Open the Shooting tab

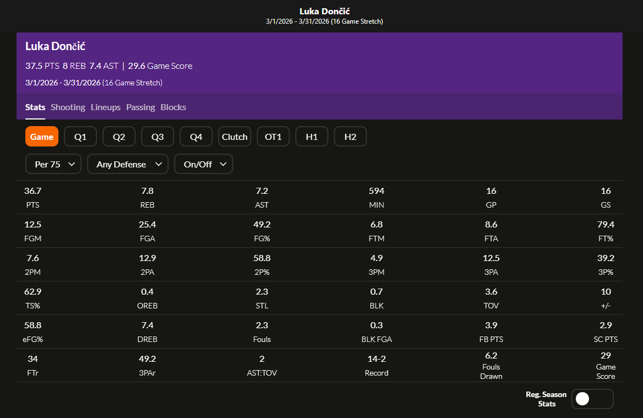(68, 107)
